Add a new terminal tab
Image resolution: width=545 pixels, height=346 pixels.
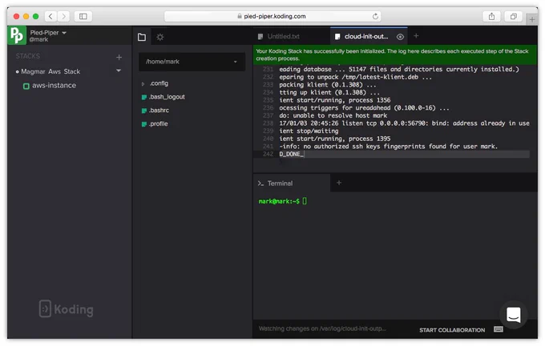pyautogui.click(x=339, y=183)
